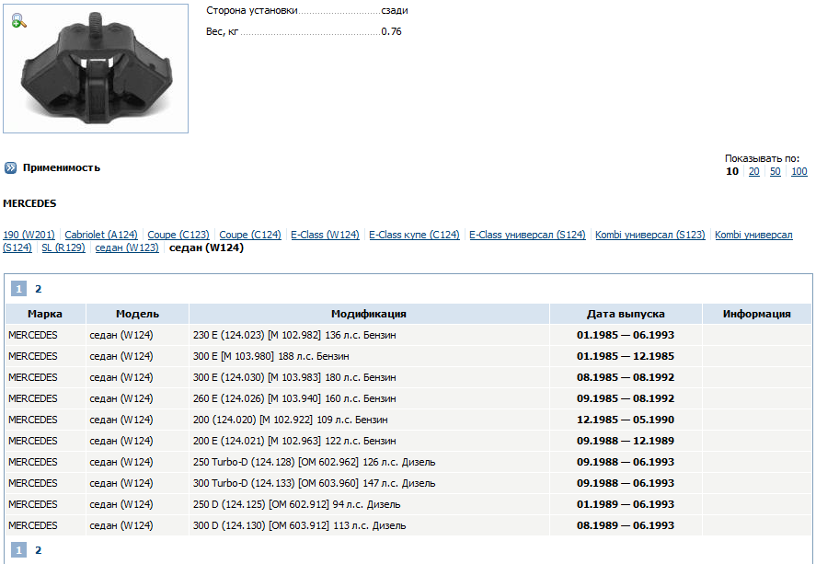Screen dimensions: 816x564
Task: Click the MERCEDES brand heading
Action: pos(29,203)
